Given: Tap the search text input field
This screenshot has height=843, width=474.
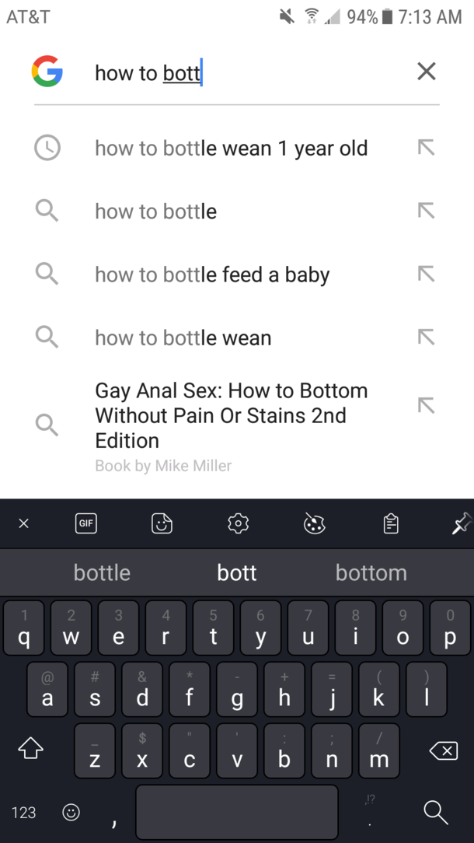Looking at the screenshot, I should coord(249,73).
